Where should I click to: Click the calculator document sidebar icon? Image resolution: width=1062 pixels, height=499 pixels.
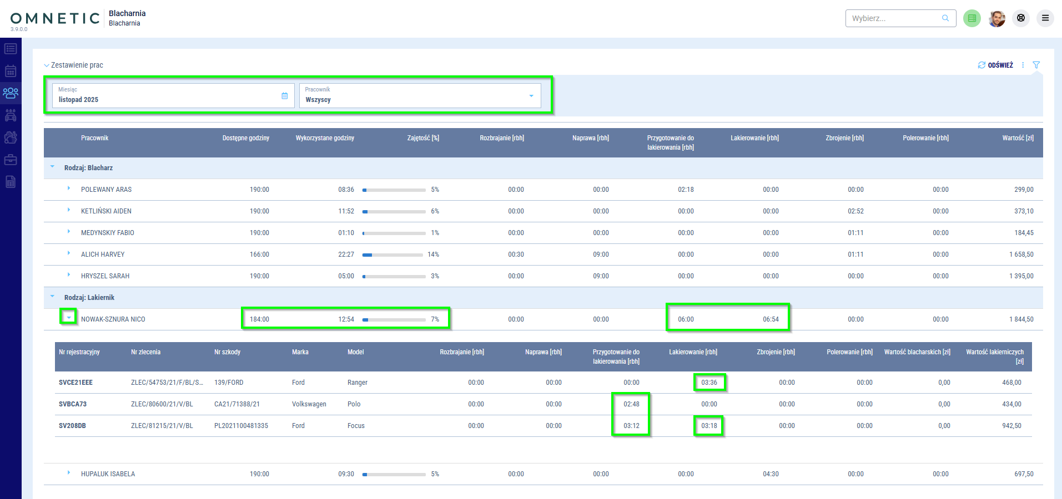coord(11,182)
